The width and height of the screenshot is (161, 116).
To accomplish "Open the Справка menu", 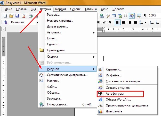I will coord(118,9).
